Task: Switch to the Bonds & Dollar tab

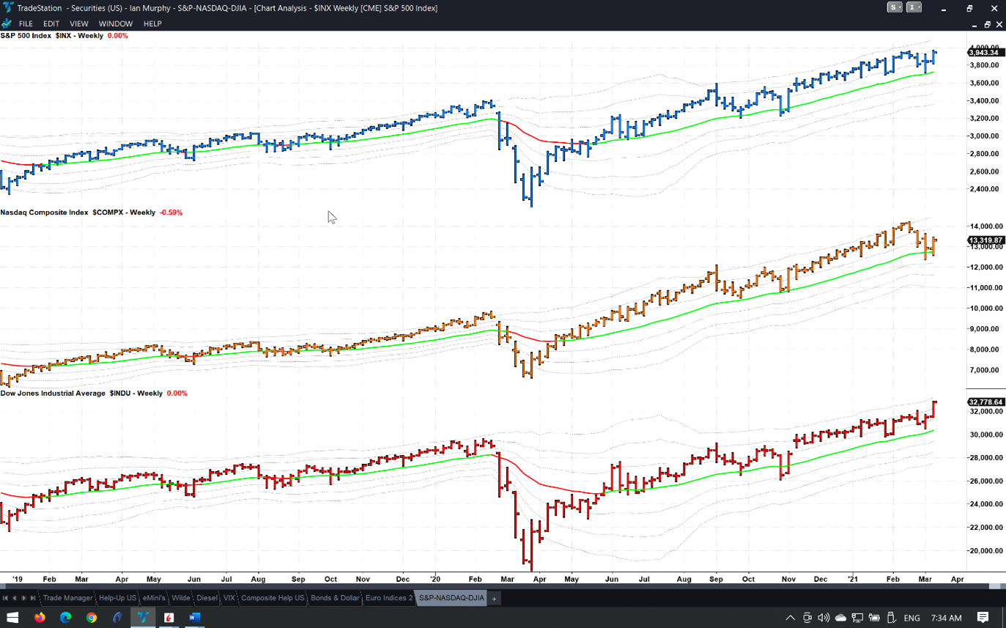Action: click(335, 598)
